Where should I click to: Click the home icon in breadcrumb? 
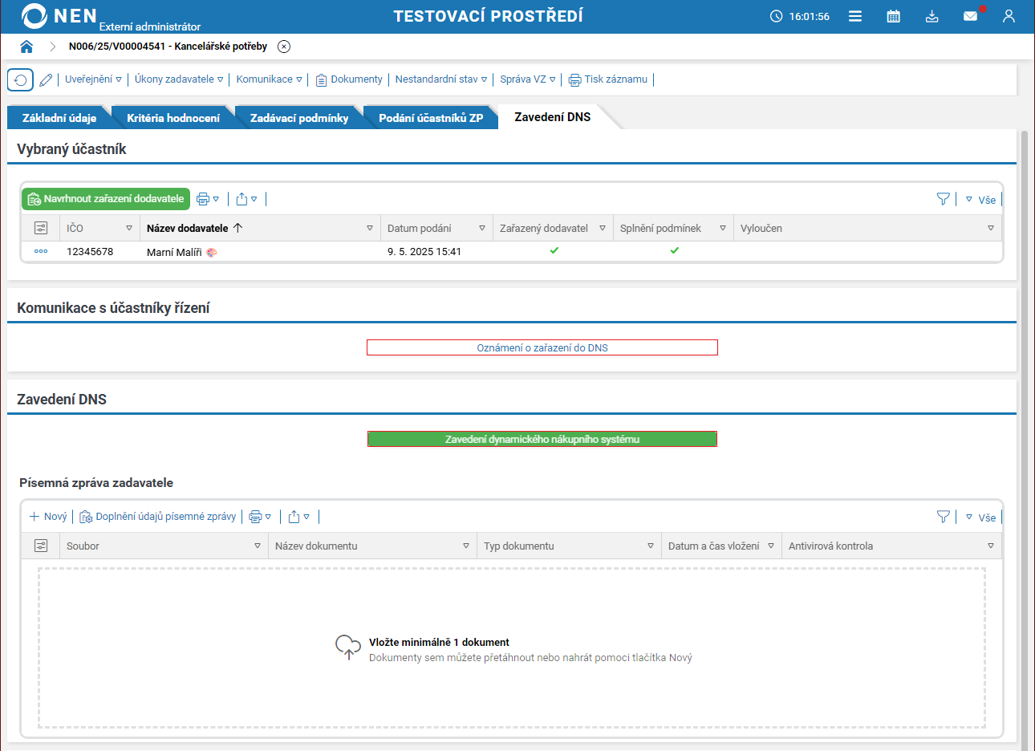(26, 47)
